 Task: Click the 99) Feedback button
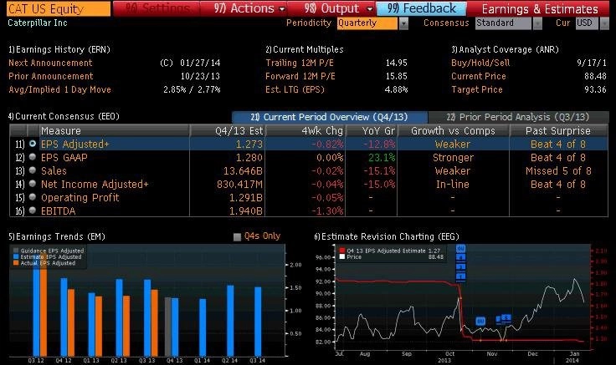[x=422, y=8]
